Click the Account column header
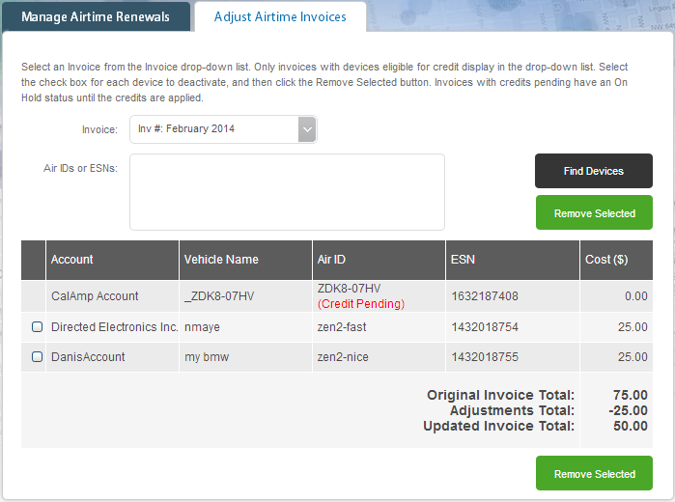Viewport: 675px width, 502px height. pyautogui.click(x=112, y=260)
